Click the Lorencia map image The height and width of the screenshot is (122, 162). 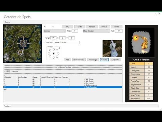(x=22, y=44)
